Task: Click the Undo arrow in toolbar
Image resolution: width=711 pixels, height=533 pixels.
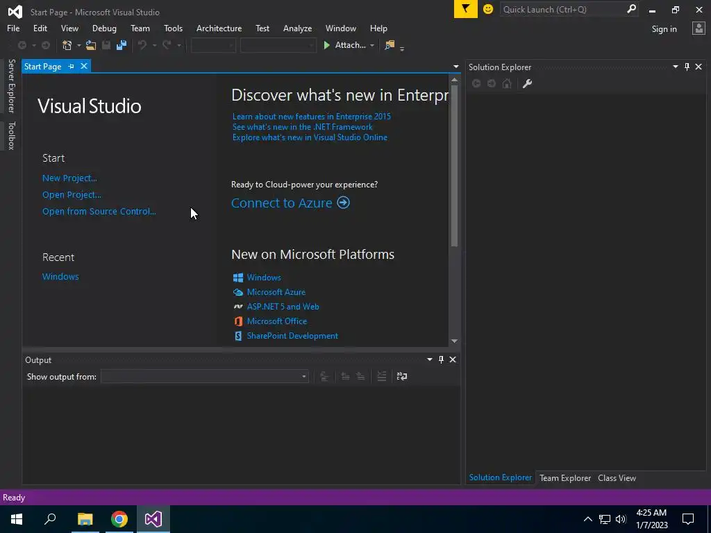Action: (142, 45)
